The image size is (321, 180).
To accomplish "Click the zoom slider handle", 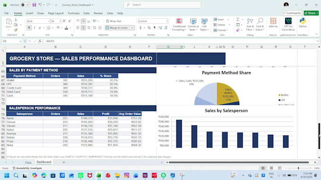I will tap(298, 168).
